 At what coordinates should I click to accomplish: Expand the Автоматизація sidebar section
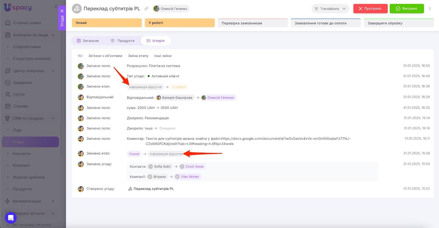pyautogui.click(x=53, y=201)
